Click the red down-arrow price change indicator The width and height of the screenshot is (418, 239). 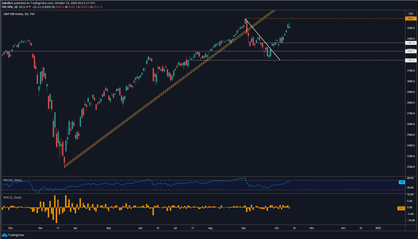tap(30, 7)
